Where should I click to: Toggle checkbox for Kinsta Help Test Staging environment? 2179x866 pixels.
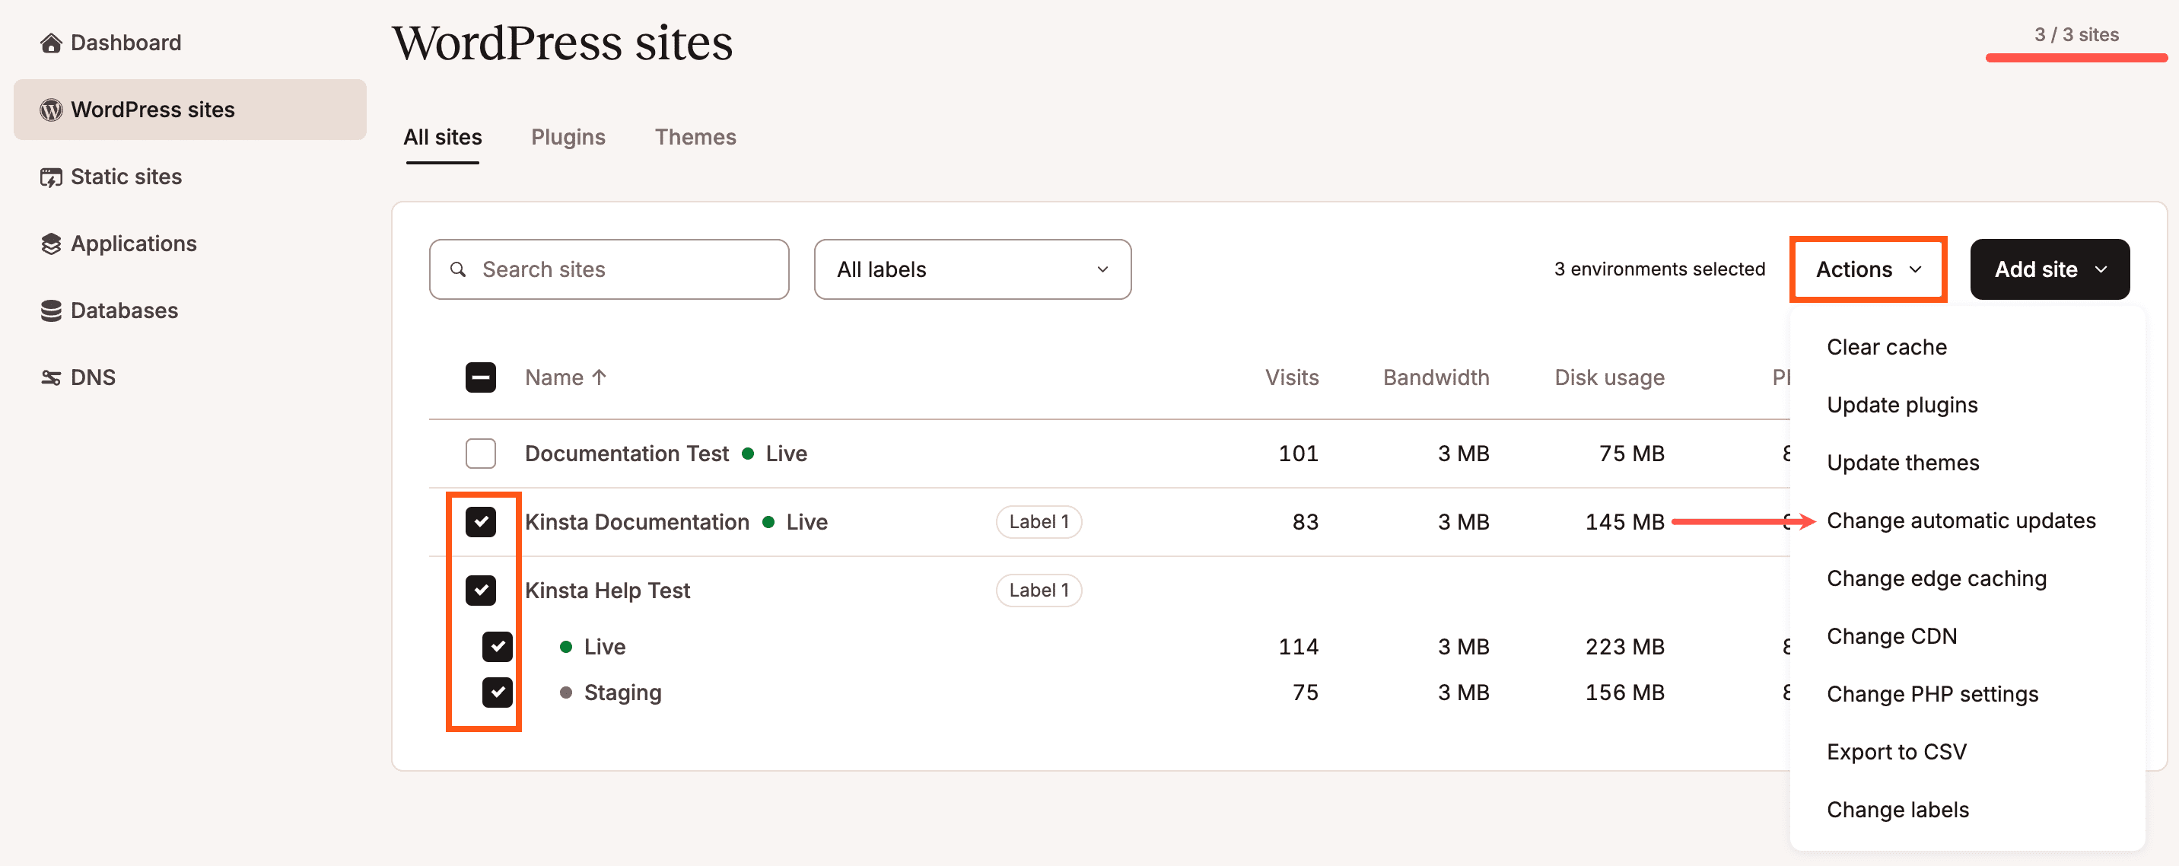pos(496,691)
